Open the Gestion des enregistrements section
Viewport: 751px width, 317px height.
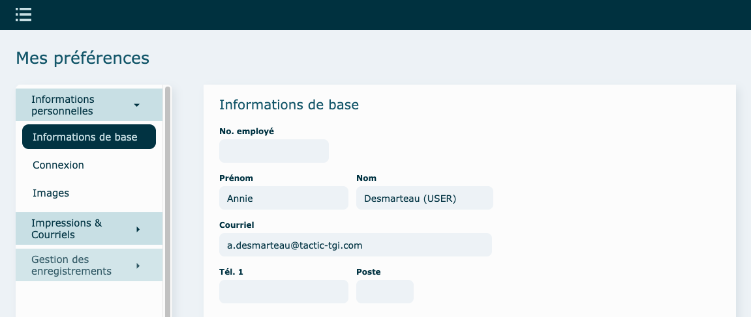pos(72,265)
